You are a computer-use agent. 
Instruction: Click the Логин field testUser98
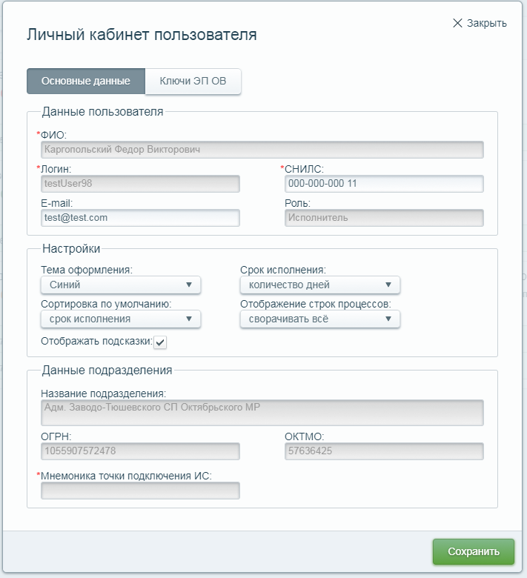pos(140,184)
